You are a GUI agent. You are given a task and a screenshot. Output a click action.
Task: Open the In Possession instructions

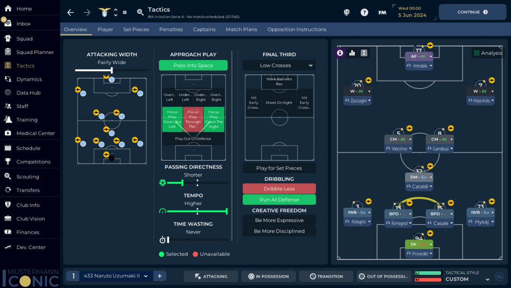point(269,276)
